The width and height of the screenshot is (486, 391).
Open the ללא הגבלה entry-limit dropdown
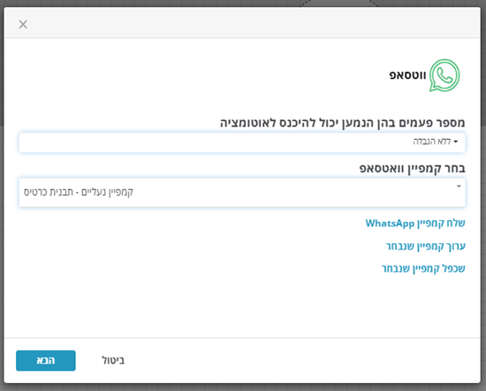click(x=242, y=142)
